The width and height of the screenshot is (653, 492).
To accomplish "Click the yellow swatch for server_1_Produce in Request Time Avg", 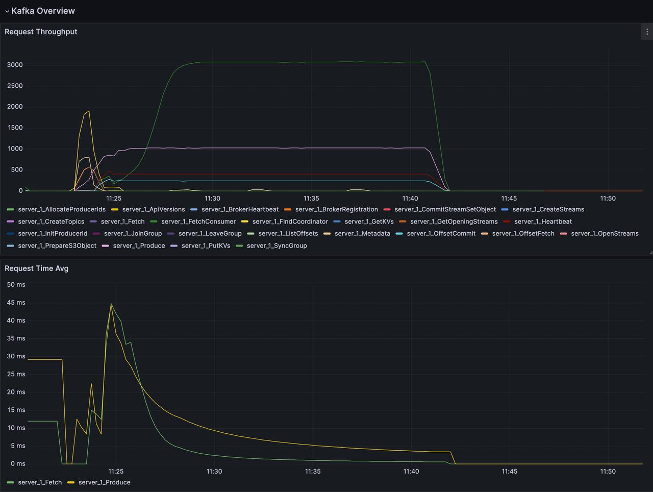I will tap(71, 483).
